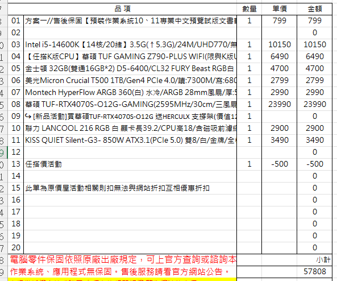Select the Montech HyperFlow ARGB 360 cooler cell

point(130,93)
